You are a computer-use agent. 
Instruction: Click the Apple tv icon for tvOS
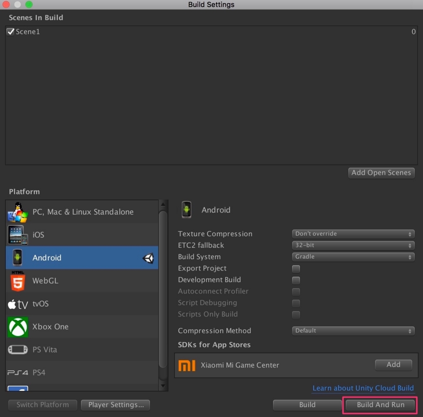click(18, 304)
